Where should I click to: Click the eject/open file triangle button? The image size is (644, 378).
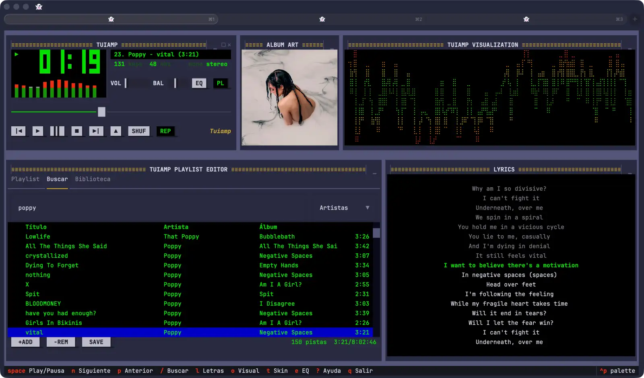tap(116, 131)
